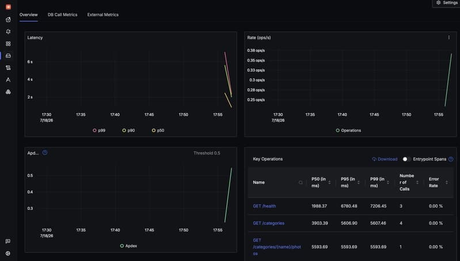Click the 1988.37 P50 cell
The height and width of the screenshot is (261, 460).
click(x=319, y=206)
